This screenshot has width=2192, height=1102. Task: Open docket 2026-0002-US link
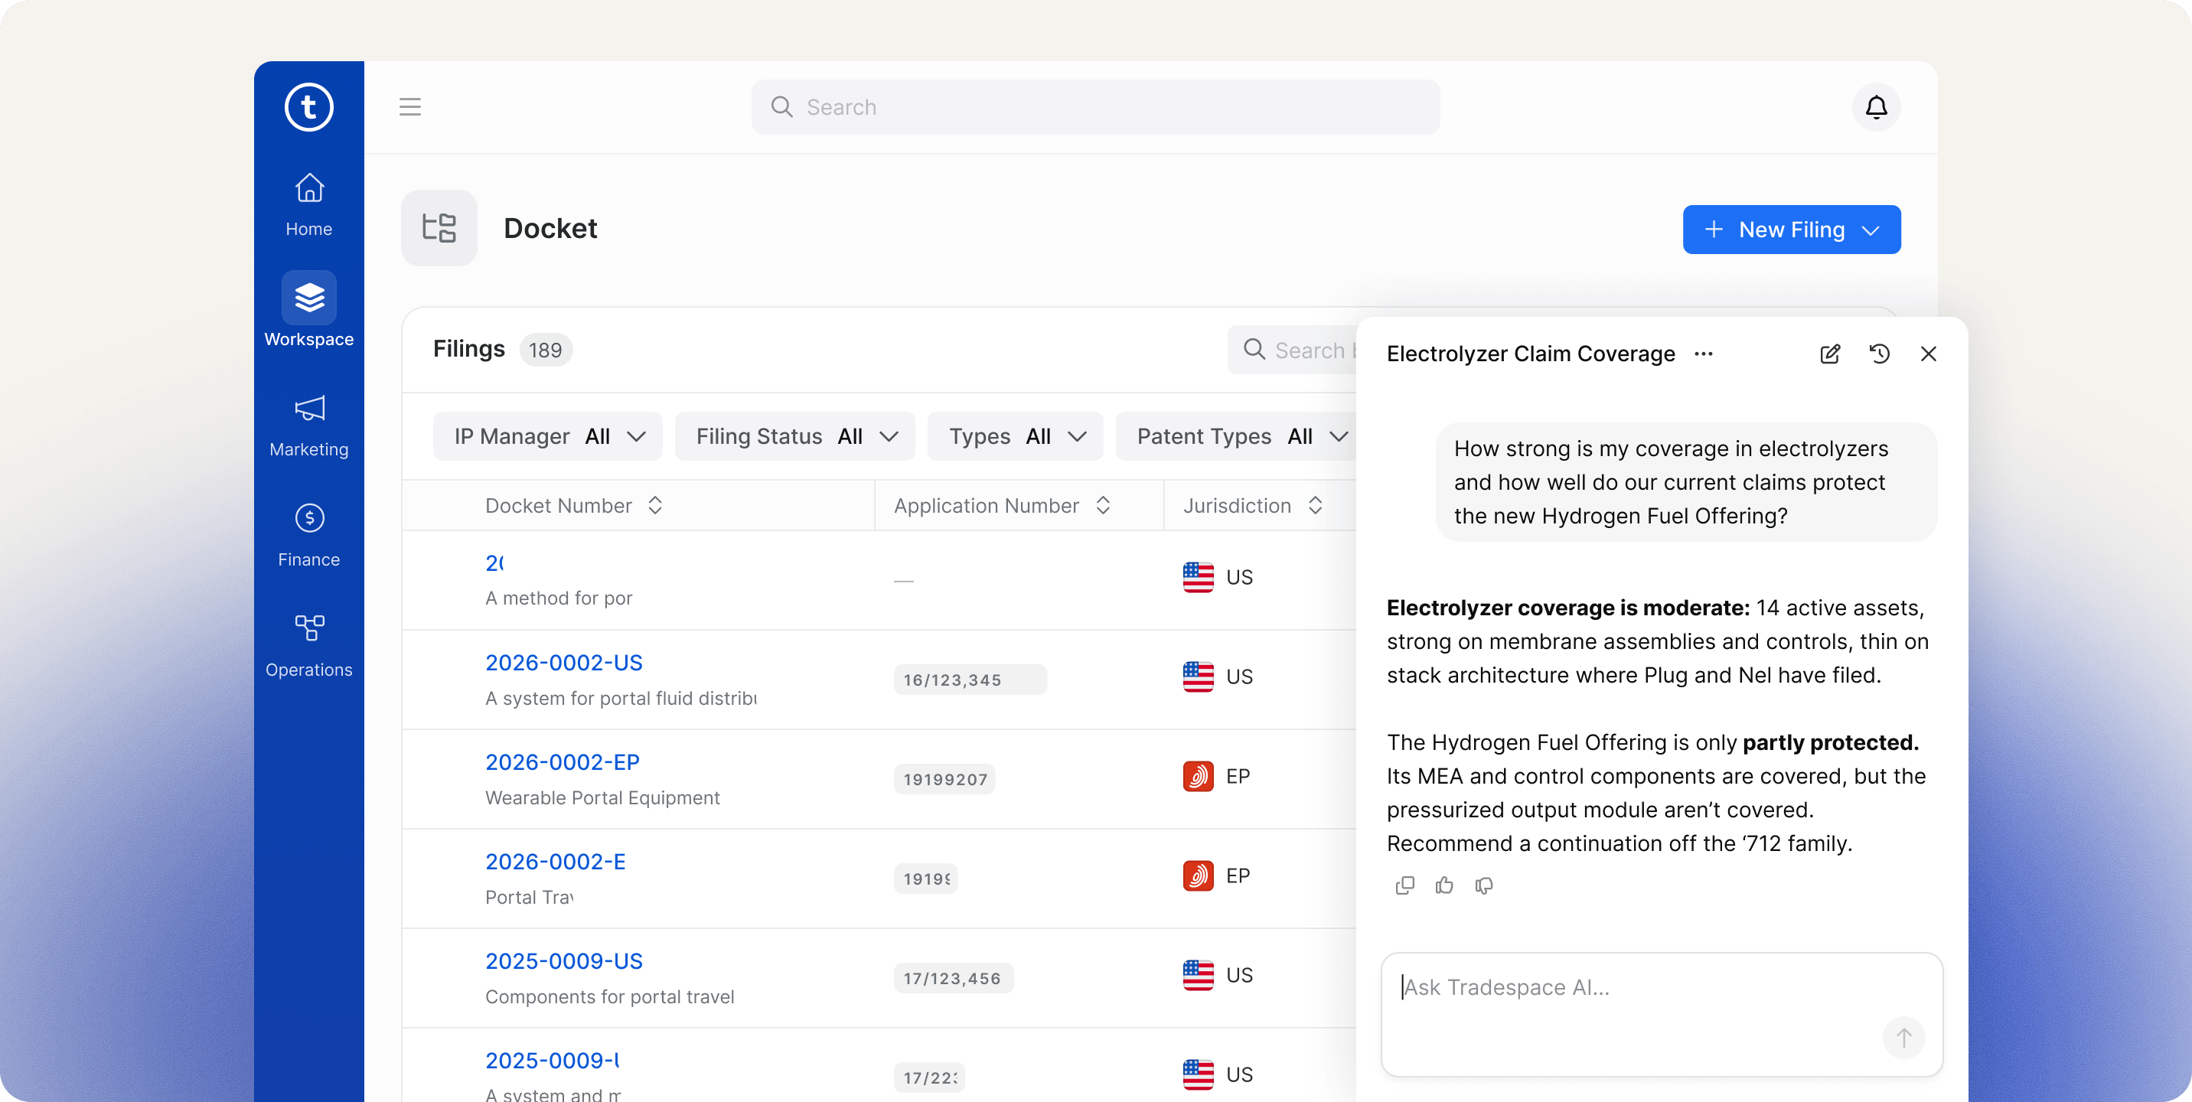coord(563,663)
